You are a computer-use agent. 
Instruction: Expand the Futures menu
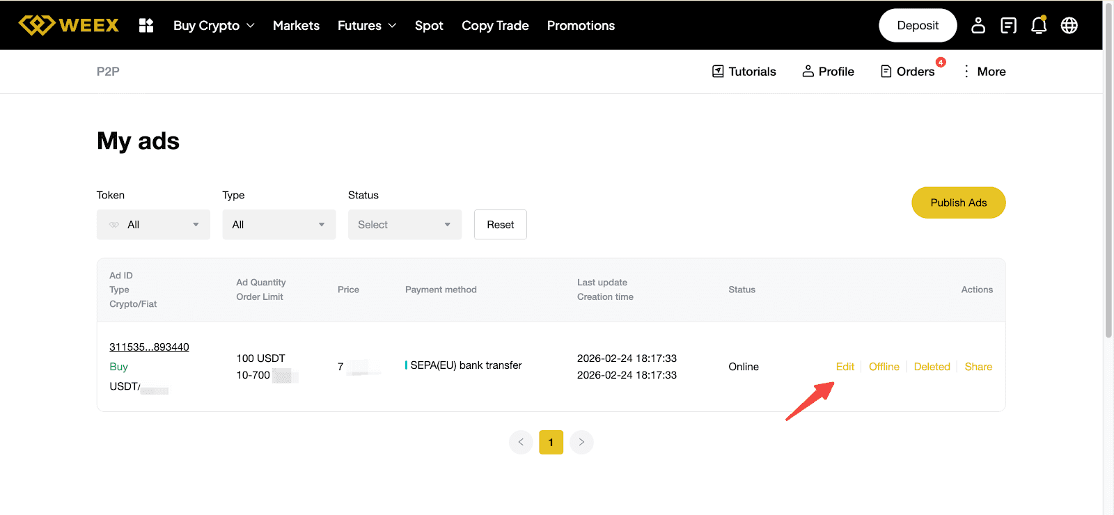tap(366, 26)
